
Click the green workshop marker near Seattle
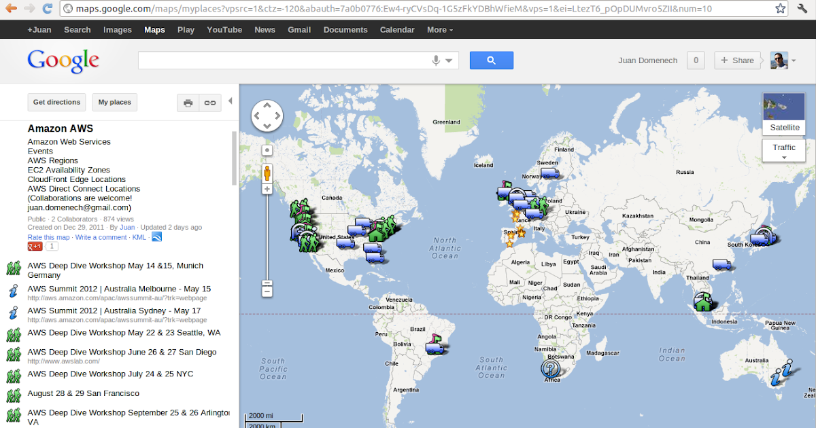[x=296, y=204]
